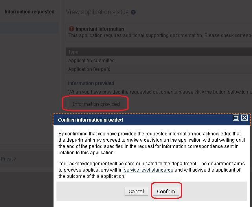
Task: Click the red Important information alert icon
Action: pyautogui.click(x=71, y=29)
